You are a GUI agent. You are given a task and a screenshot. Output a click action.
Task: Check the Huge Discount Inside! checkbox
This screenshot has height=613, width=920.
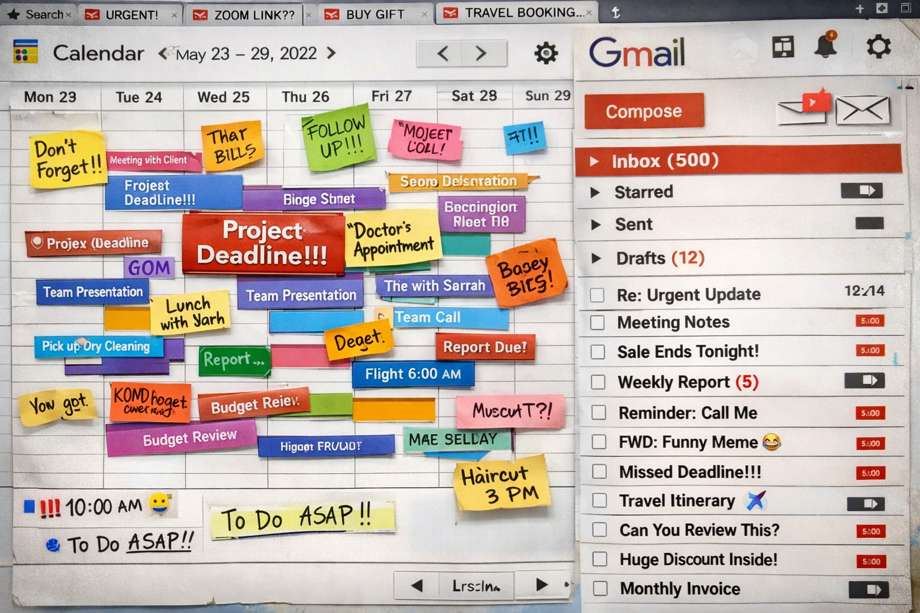pos(600,559)
